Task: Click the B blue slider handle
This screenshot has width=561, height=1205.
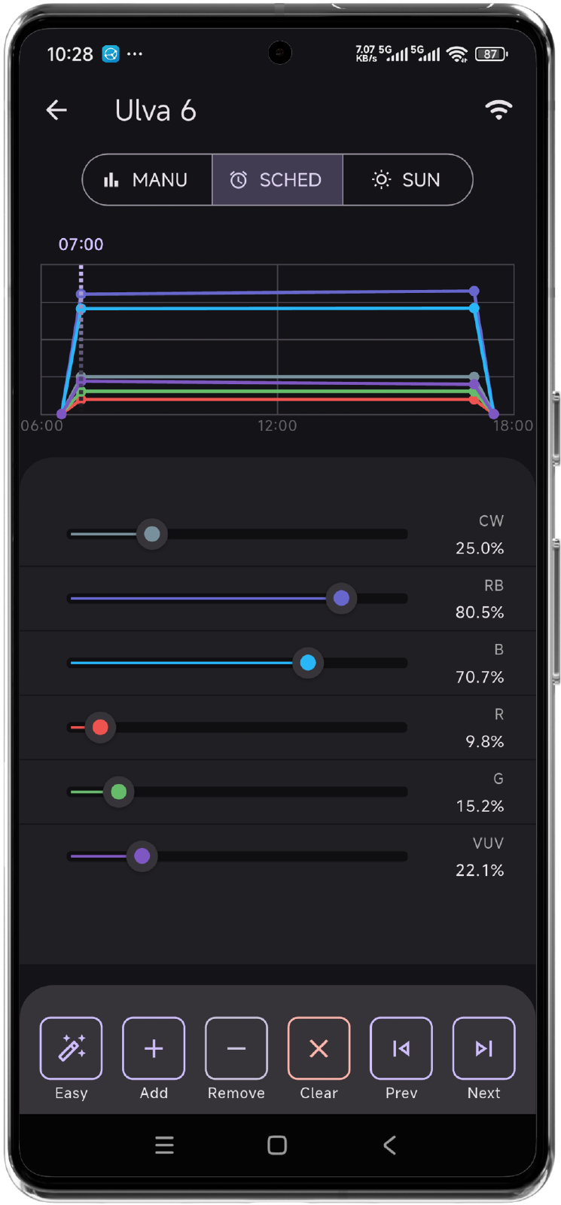Action: [x=308, y=664]
